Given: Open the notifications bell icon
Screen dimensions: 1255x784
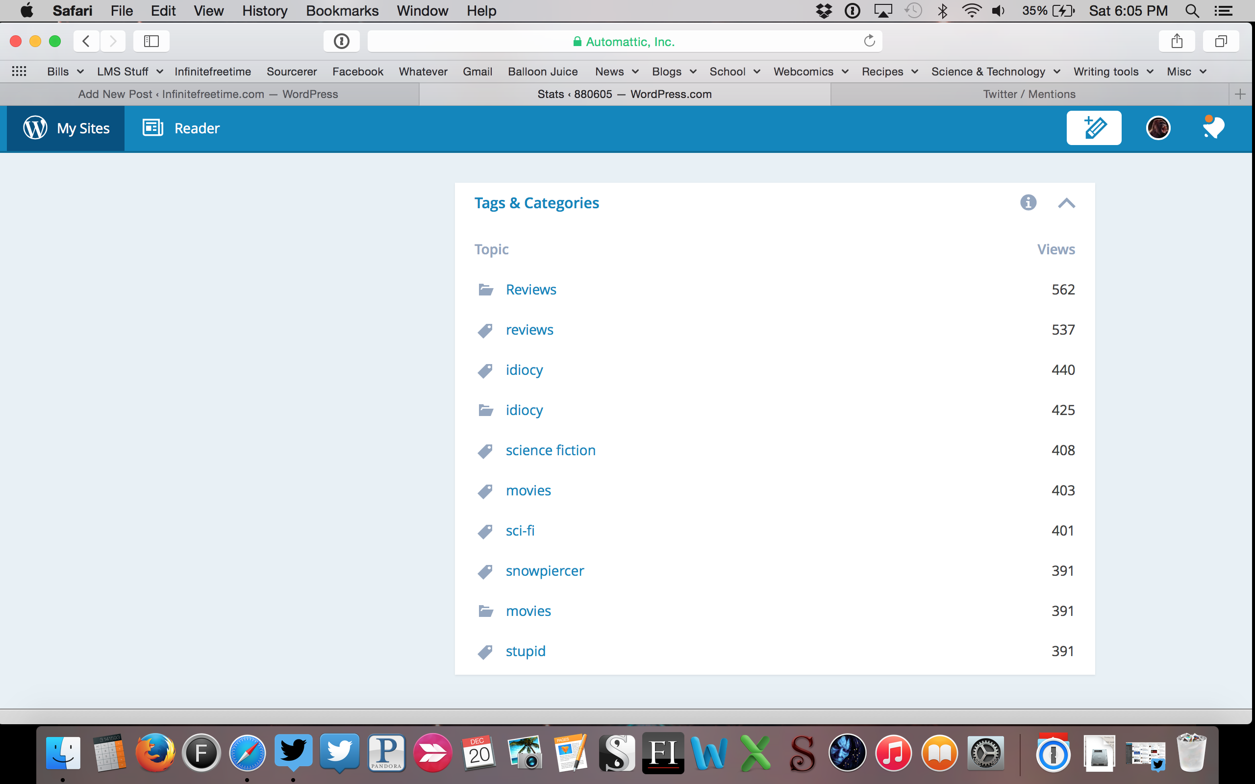Looking at the screenshot, I should (x=1213, y=127).
